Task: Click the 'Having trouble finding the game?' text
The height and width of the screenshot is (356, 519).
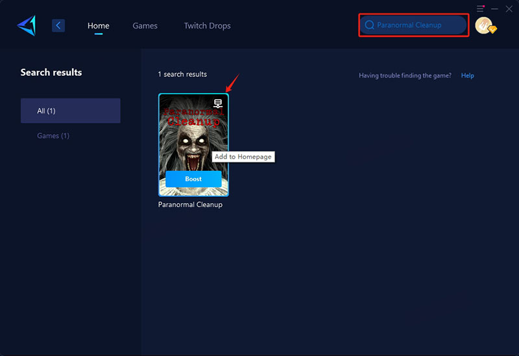Action: 405,76
